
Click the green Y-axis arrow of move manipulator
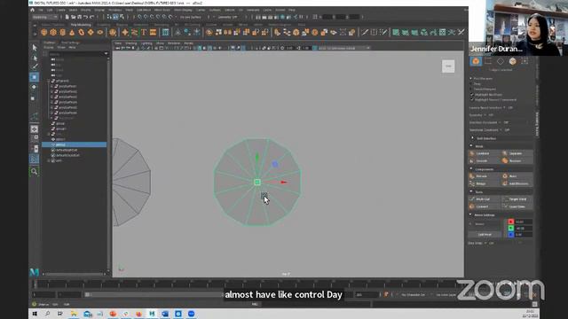(257, 158)
